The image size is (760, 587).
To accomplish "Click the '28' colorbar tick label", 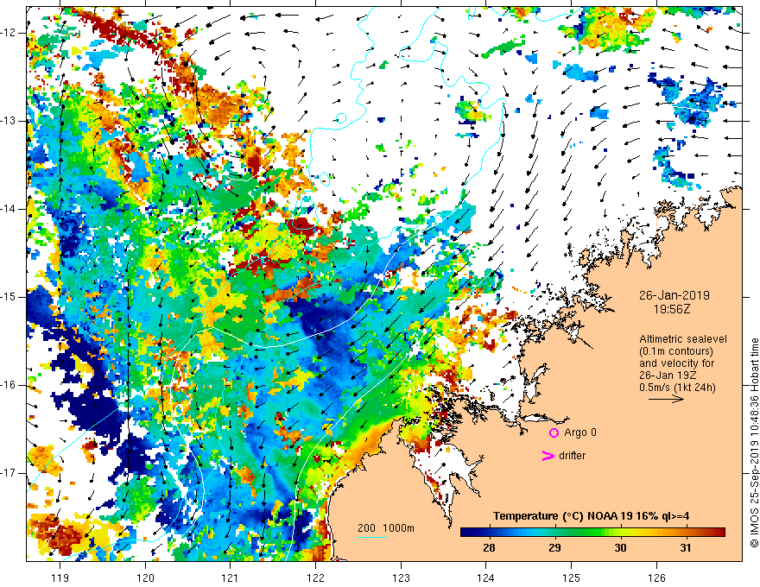I will pyautogui.click(x=489, y=548).
